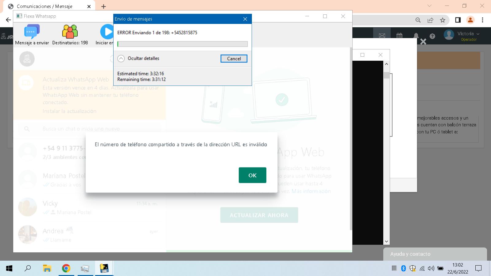Screen dimensions: 491x276
Task: Open the Vicky chat
Action: click(90, 207)
